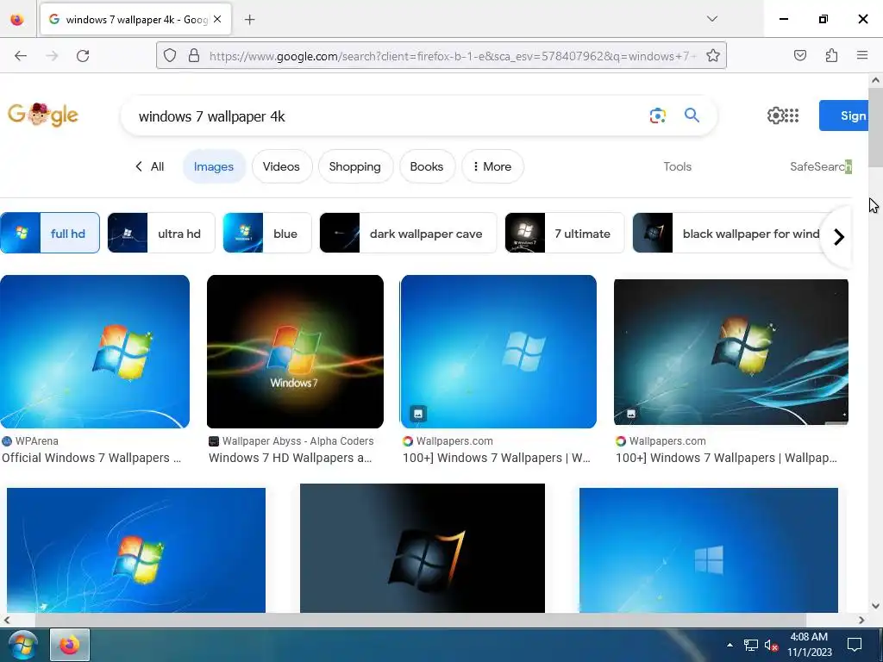Viewport: 883px width, 662px height.
Task: Submit search with magnifying glass icon
Action: tap(692, 116)
